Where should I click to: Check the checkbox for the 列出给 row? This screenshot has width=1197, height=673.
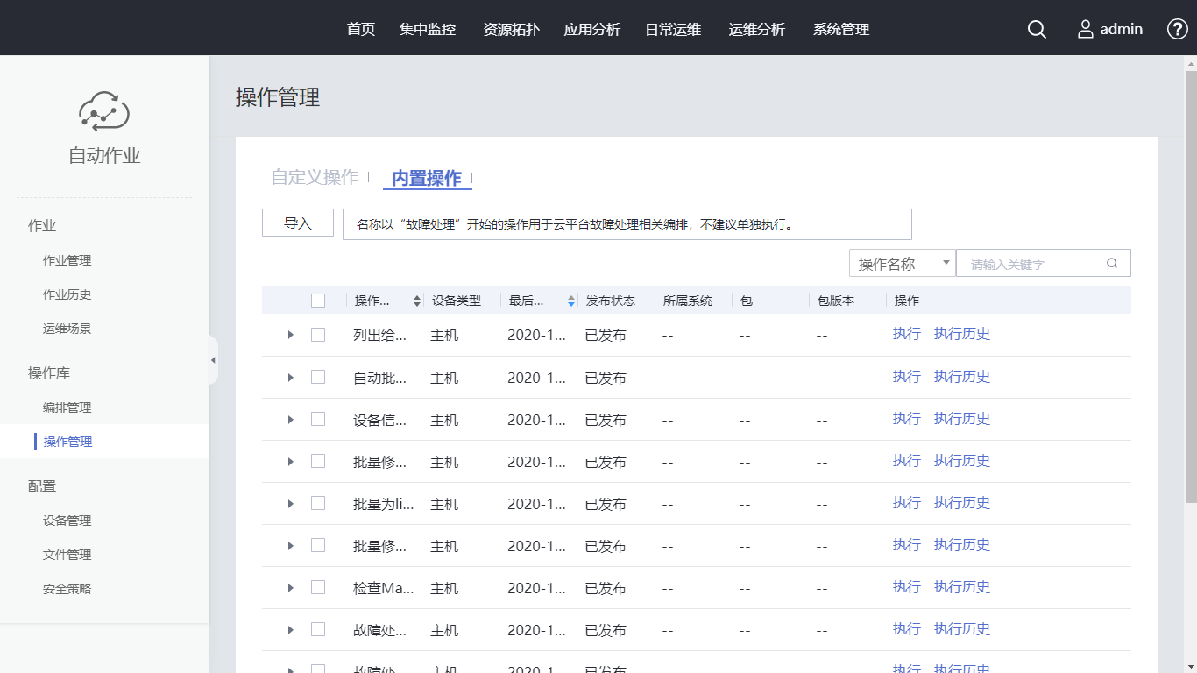point(318,335)
